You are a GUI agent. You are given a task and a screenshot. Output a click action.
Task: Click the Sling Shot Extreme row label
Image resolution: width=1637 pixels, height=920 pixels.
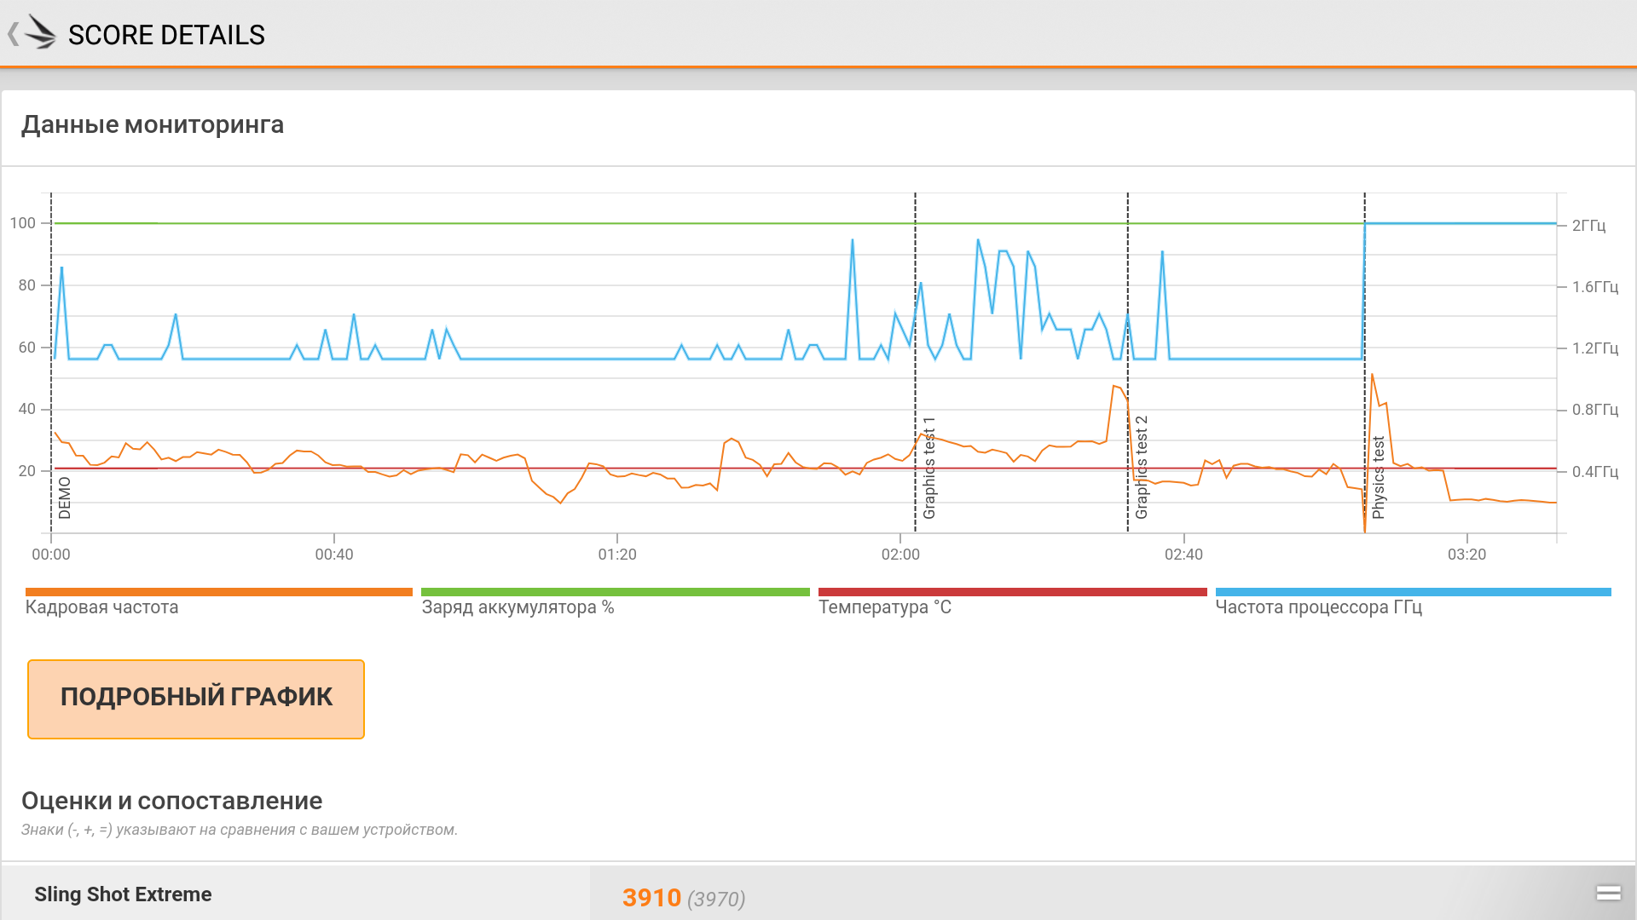(x=123, y=894)
